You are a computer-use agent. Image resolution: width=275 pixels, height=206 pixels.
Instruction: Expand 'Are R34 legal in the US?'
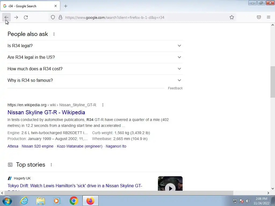point(95,57)
